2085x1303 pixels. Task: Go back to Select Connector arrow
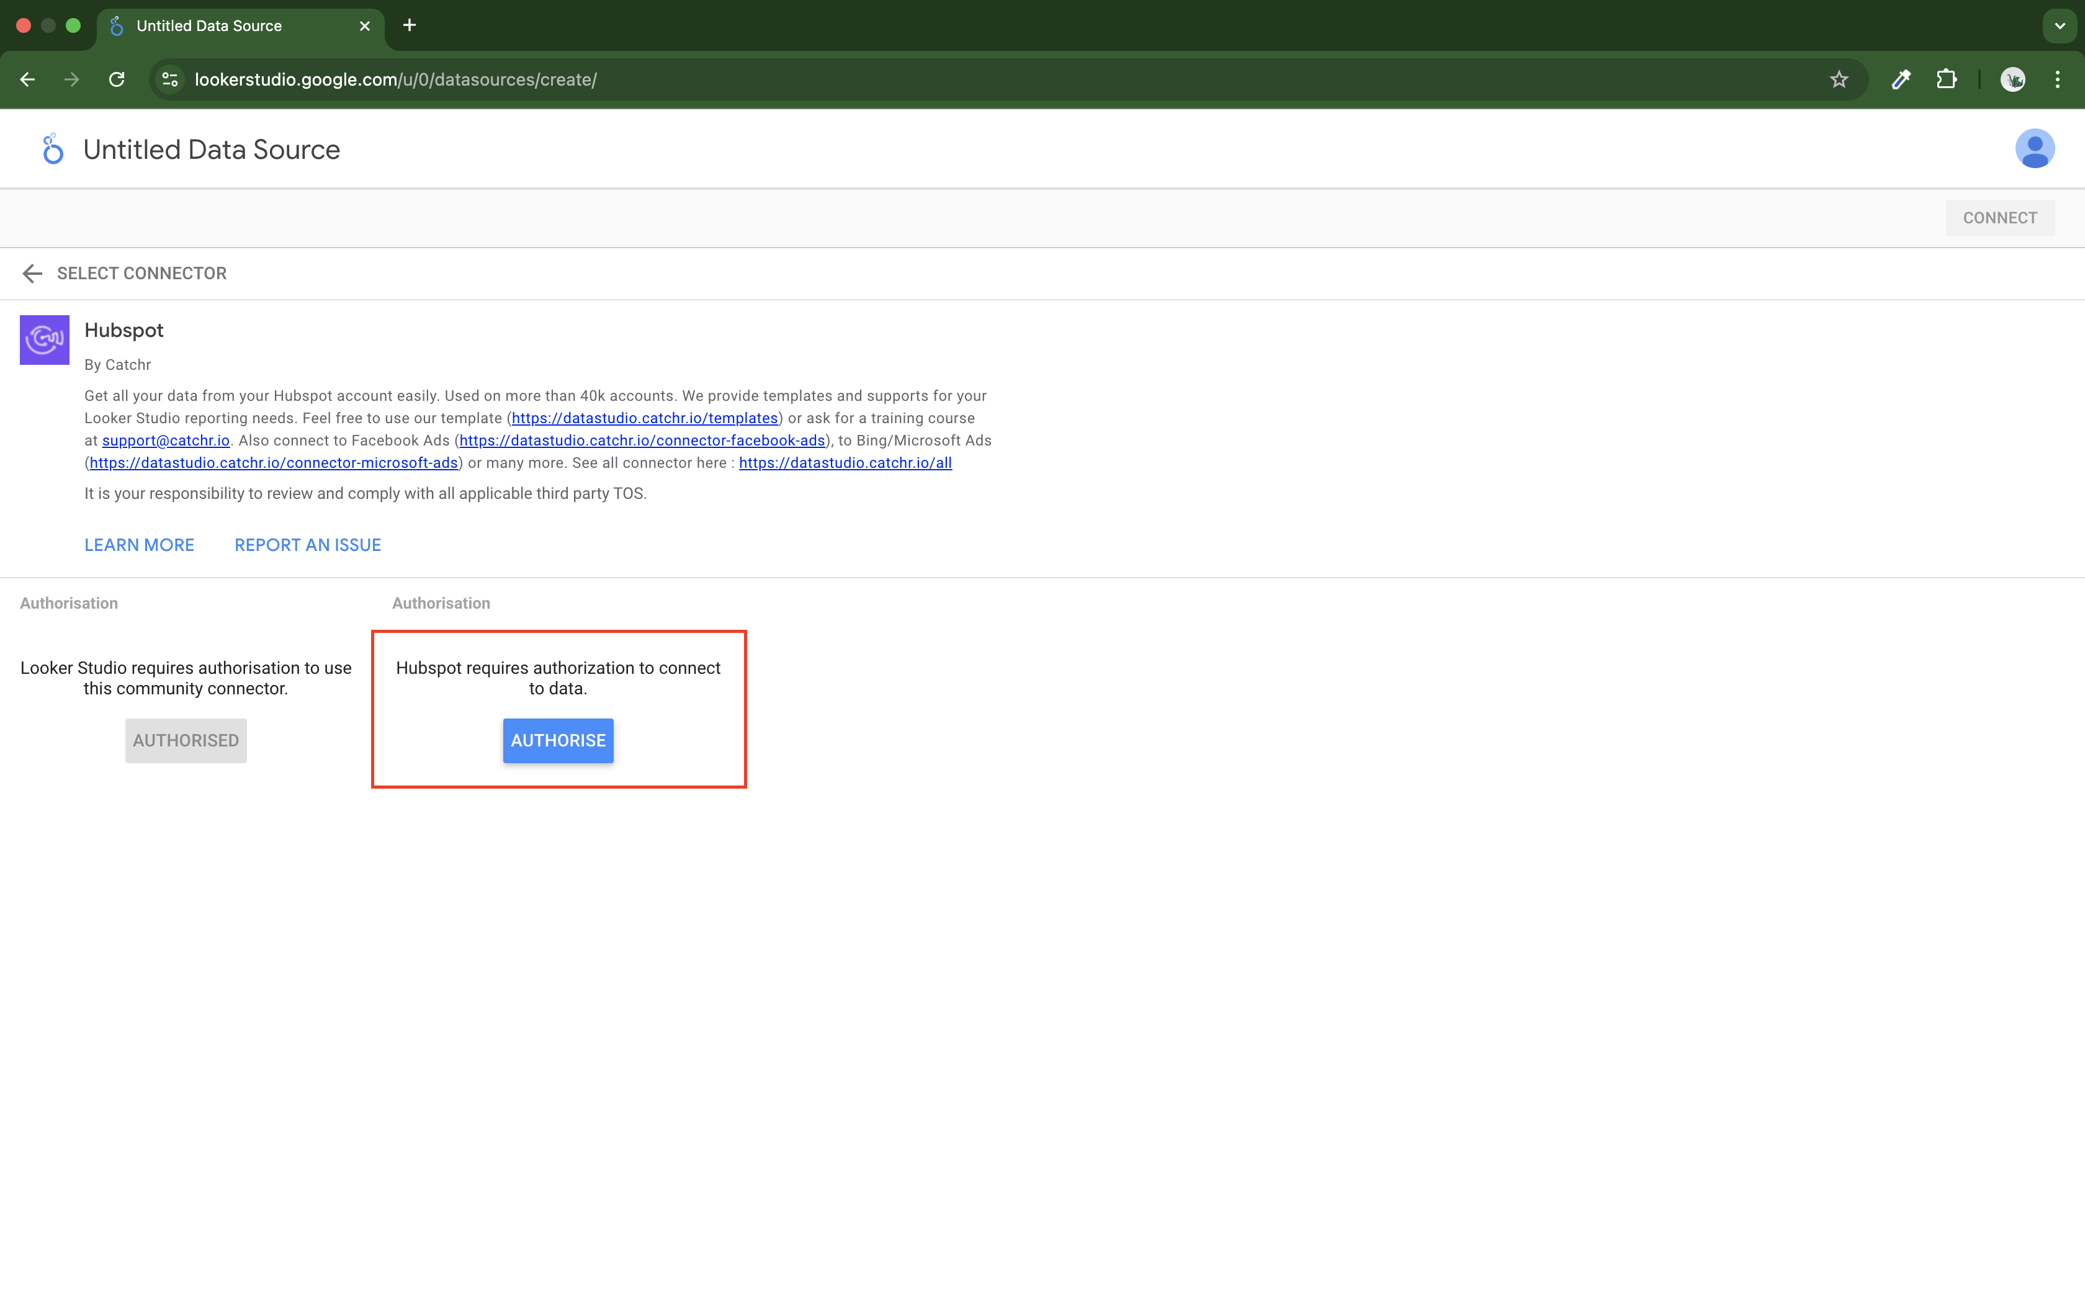point(32,273)
